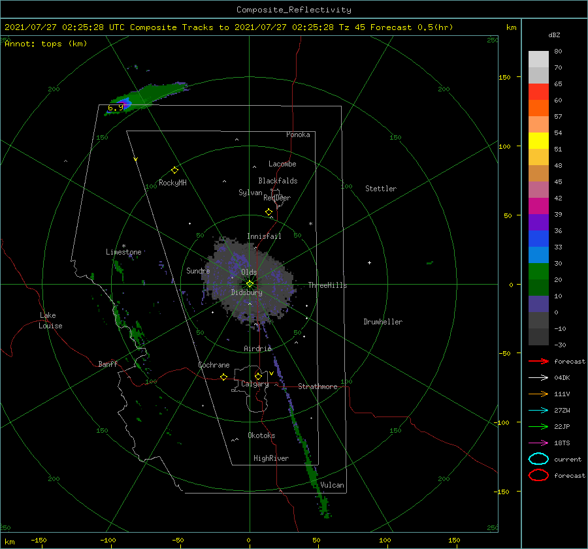Click the Olds town label
This screenshot has width=588, height=549.
tap(249, 272)
